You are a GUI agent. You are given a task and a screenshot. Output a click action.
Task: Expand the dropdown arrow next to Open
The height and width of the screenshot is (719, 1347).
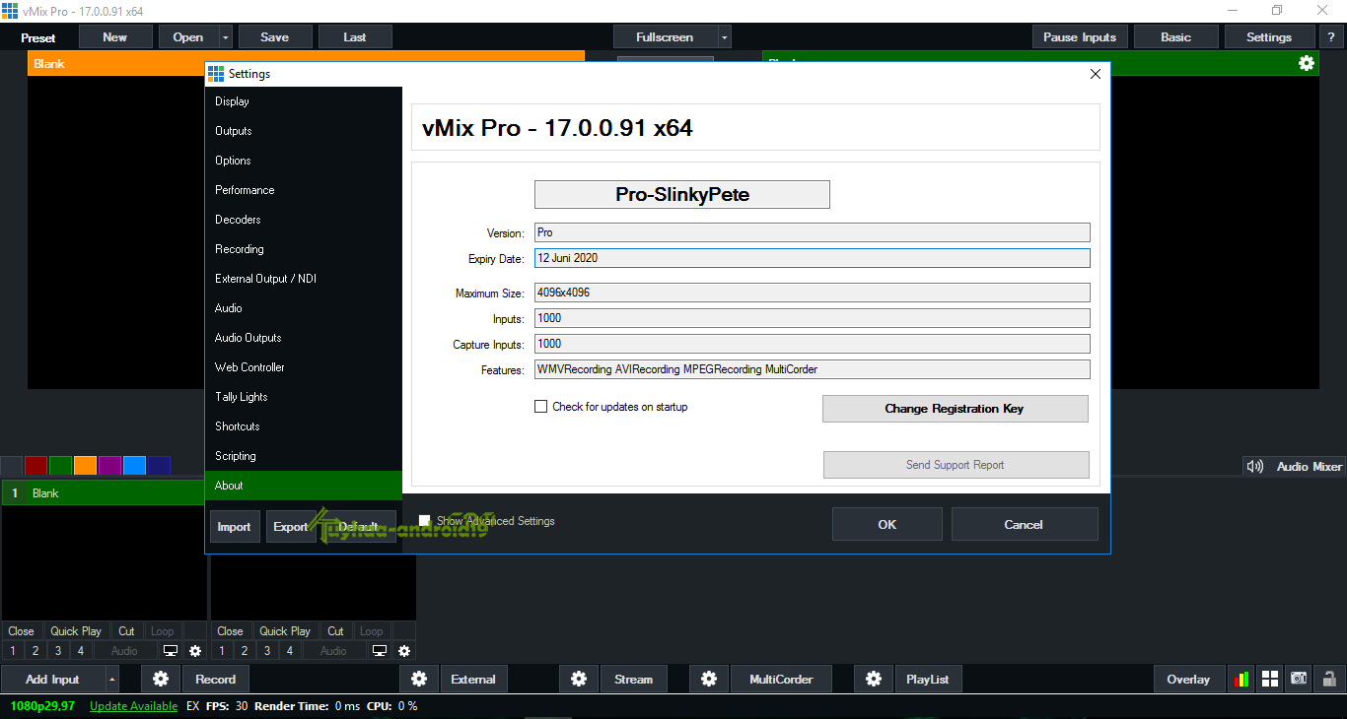click(x=226, y=37)
